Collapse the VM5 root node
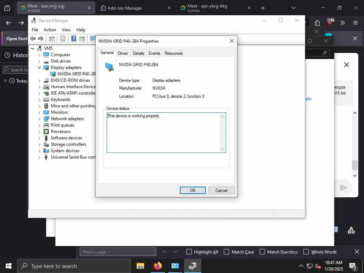This screenshot has height=273, width=364. (33, 48)
